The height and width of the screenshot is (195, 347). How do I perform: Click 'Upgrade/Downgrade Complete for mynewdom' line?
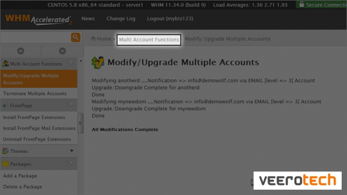pyautogui.click(x=149, y=109)
